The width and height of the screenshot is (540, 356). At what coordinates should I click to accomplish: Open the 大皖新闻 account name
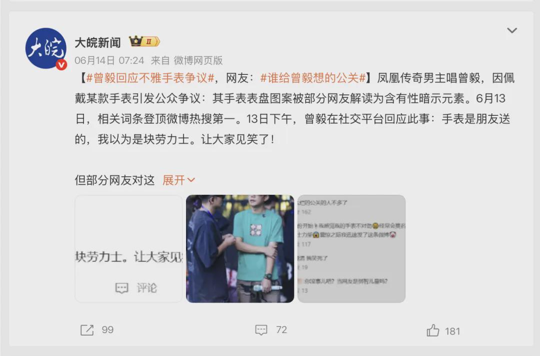pyautogui.click(x=98, y=42)
